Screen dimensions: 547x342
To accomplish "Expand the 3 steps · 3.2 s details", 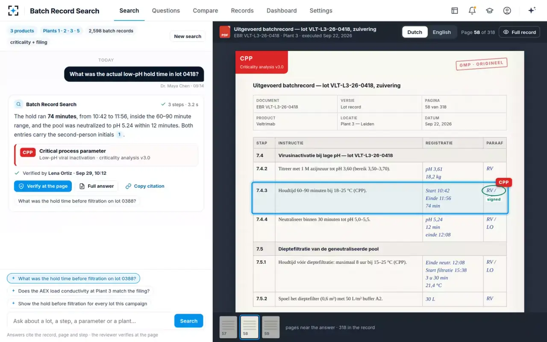I will click(x=179, y=104).
